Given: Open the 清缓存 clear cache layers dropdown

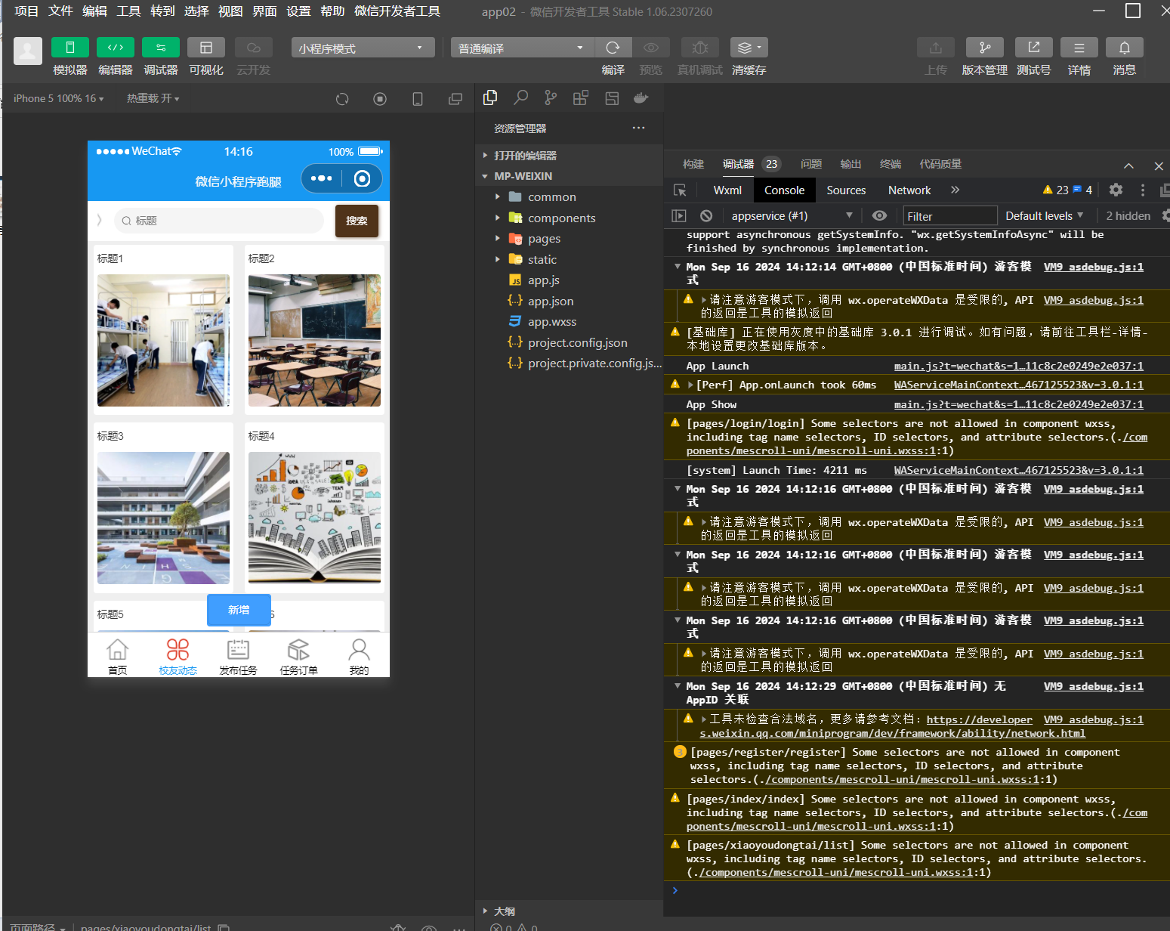Looking at the screenshot, I should 749,48.
